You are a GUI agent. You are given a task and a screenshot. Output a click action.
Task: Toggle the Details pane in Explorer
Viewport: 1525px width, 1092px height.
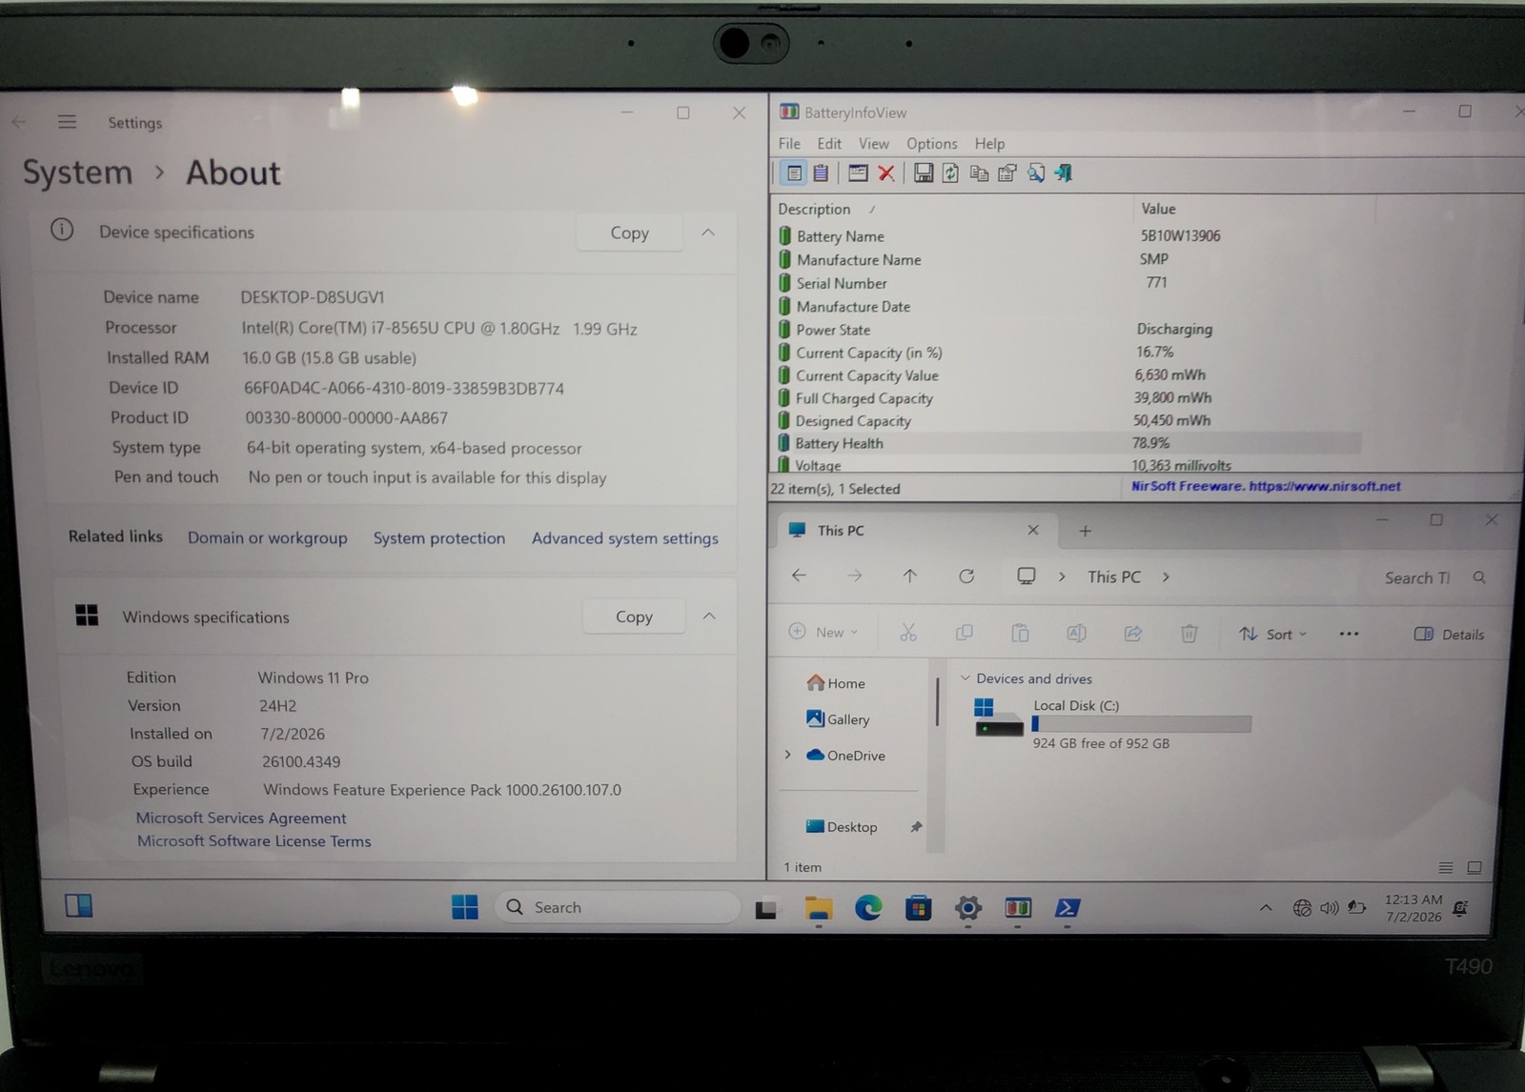[x=1450, y=635]
